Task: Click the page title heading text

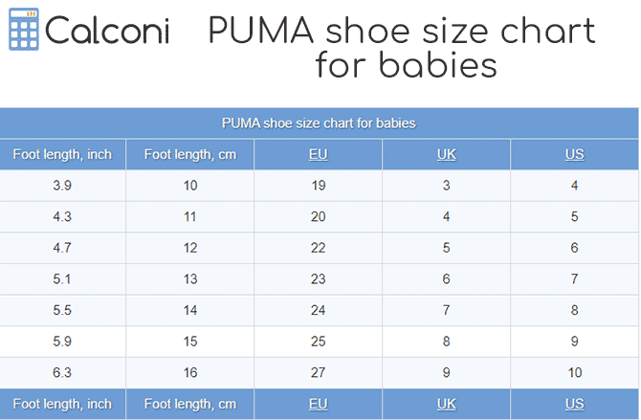Action: click(x=402, y=48)
